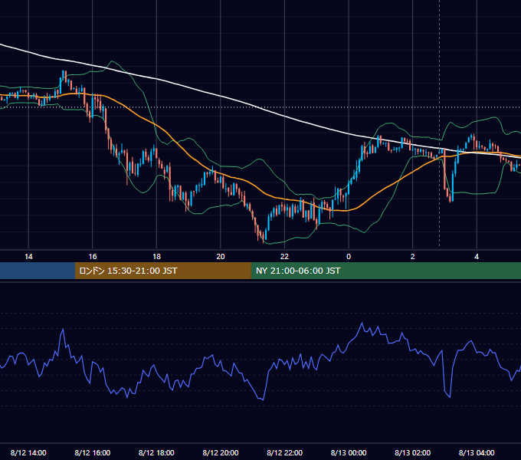
Task: Click the 8/12 18:00 date label
Action: coord(156,452)
